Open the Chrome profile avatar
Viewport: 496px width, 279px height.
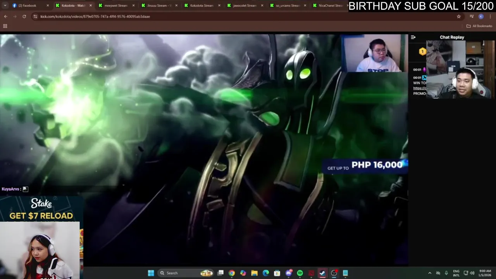click(x=481, y=16)
